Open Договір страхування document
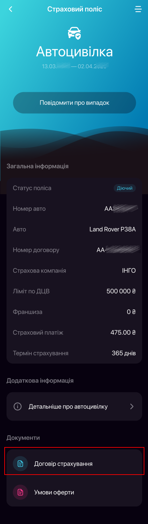The image size is (148, 524). pos(74,464)
